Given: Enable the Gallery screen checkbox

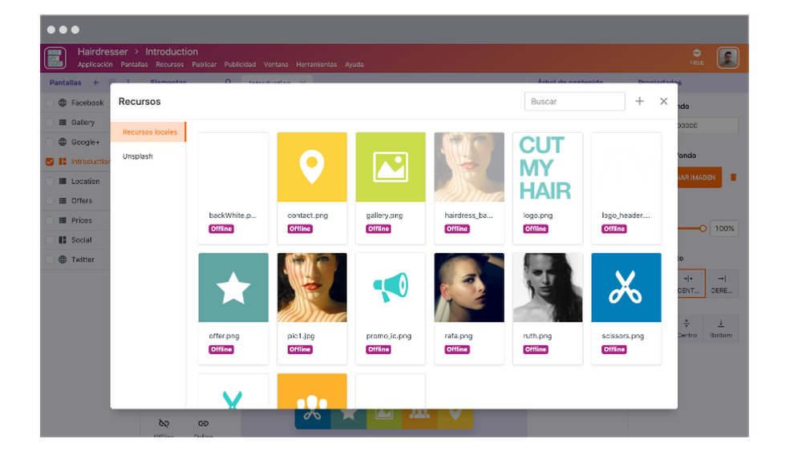Looking at the screenshot, I should click(49, 122).
